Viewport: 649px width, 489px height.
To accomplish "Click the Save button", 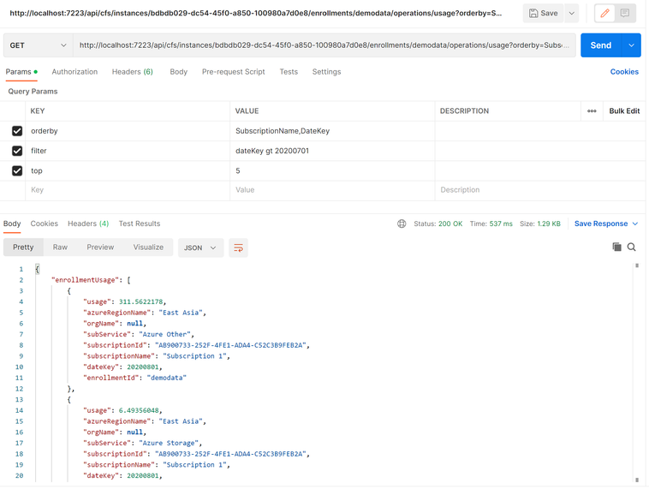I will pos(544,13).
